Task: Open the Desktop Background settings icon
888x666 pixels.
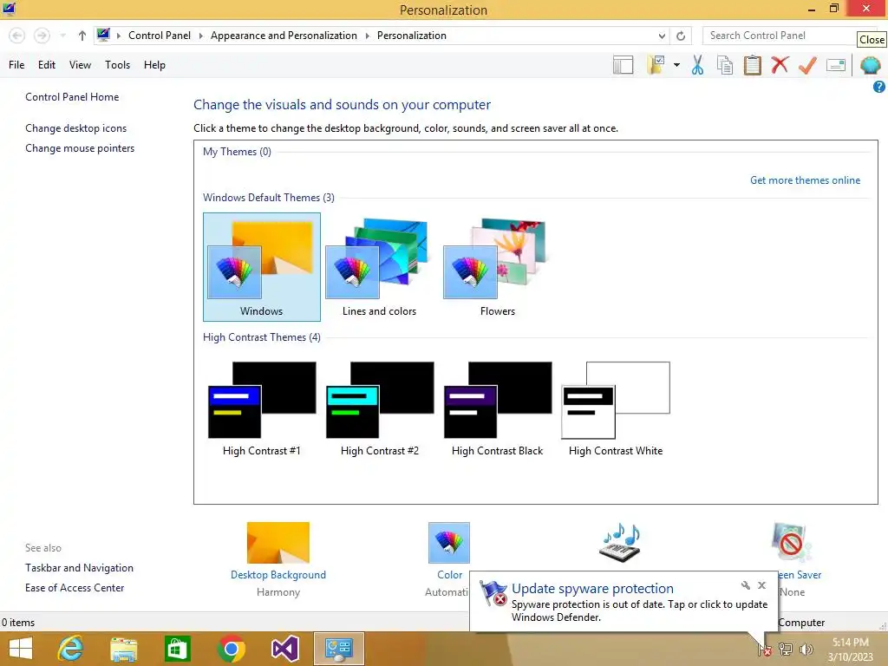Action: point(278,543)
